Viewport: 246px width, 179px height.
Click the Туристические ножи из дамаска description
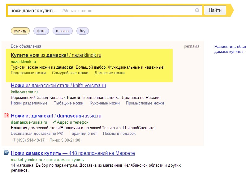click(x=88, y=67)
